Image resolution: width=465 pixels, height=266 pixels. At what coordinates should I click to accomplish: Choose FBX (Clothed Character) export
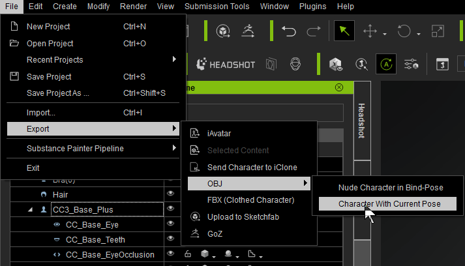click(249, 200)
